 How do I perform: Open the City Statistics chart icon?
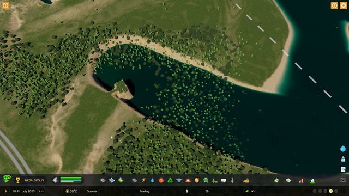[300, 180]
